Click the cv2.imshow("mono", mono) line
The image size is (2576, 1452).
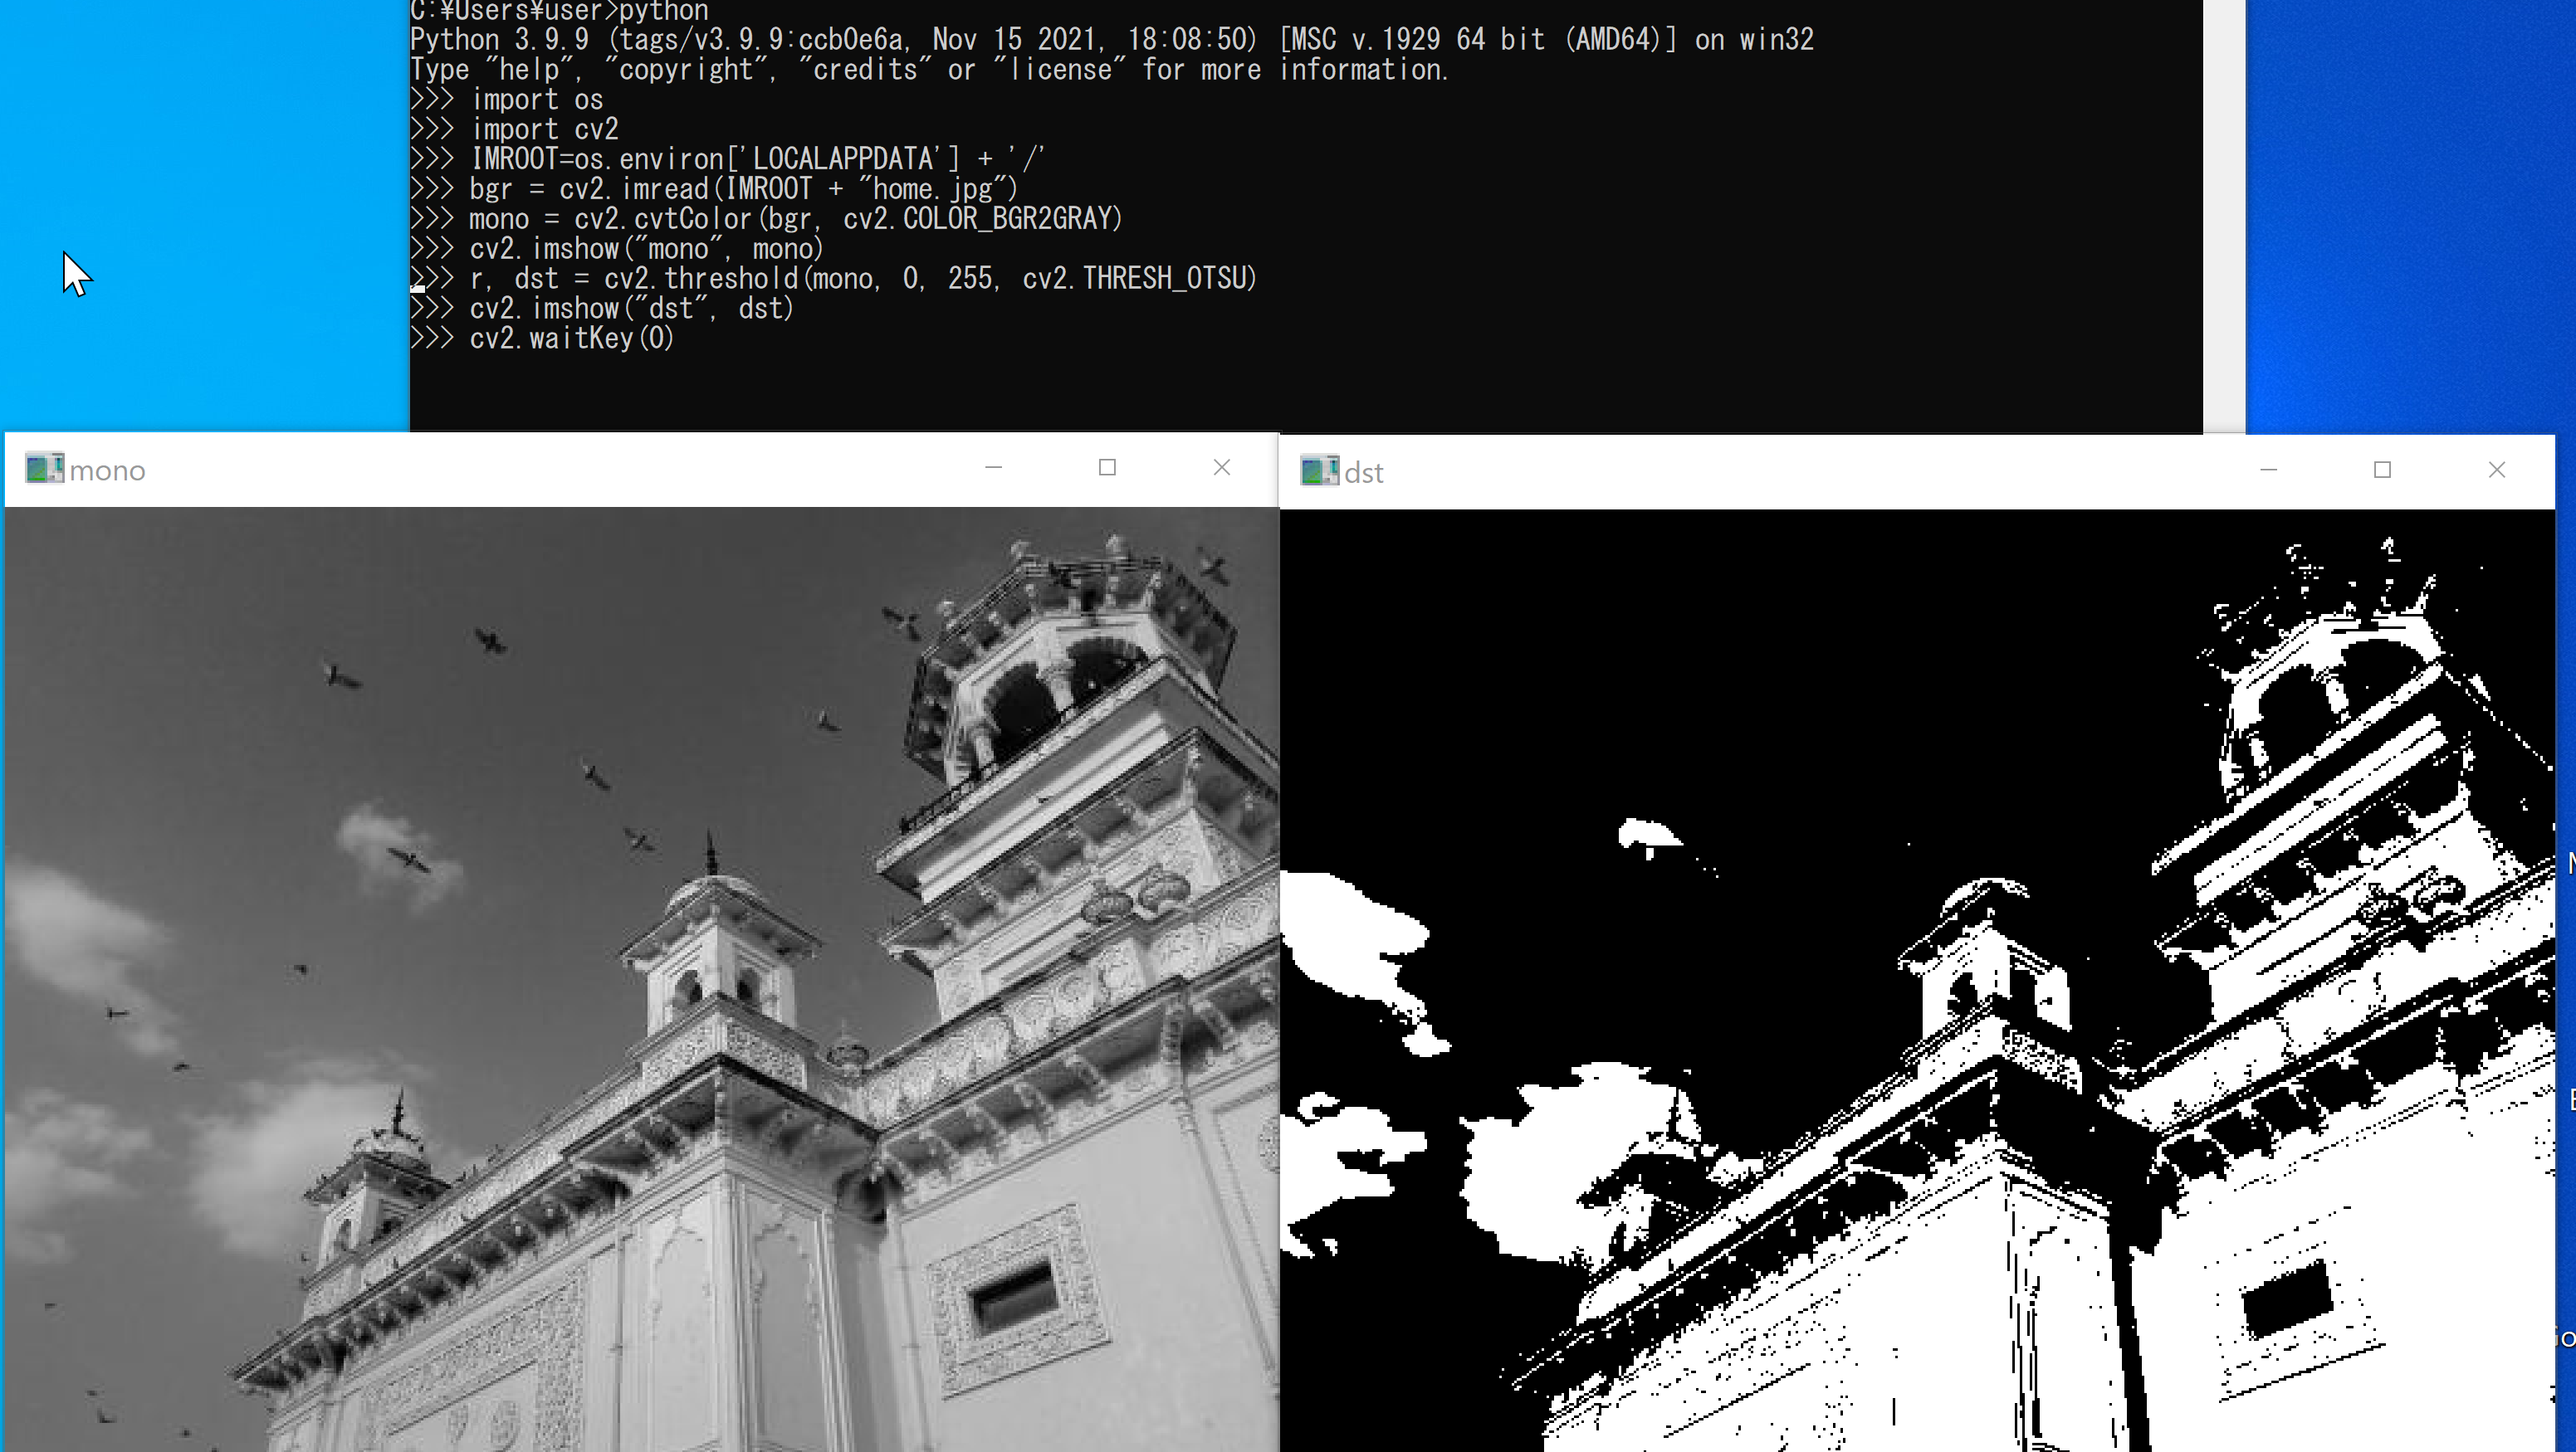coord(617,249)
